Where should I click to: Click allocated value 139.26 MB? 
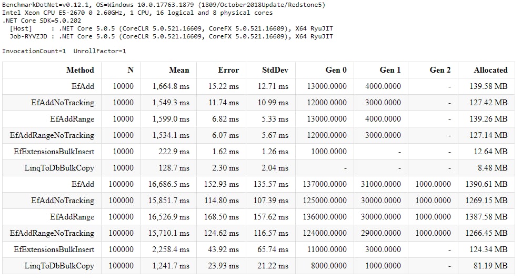[x=488, y=119]
